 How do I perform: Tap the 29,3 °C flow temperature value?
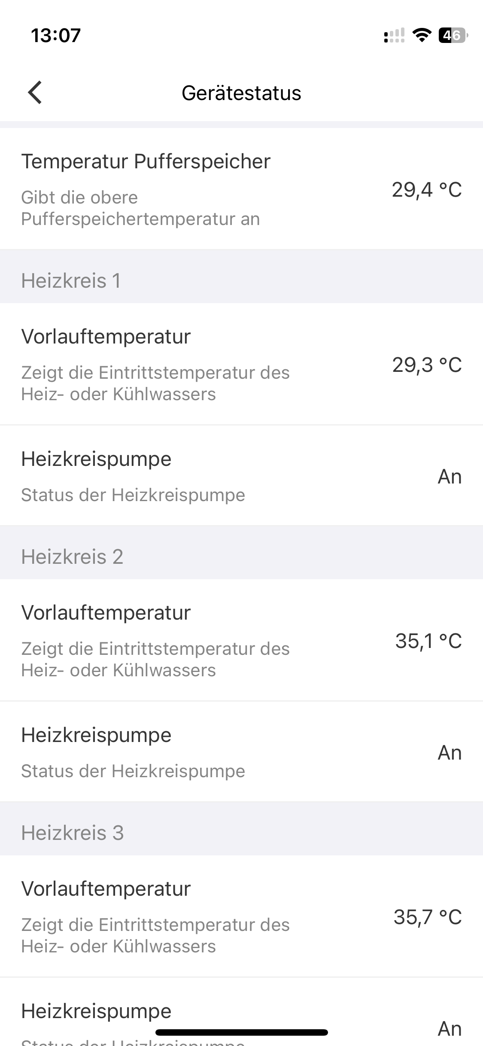(427, 365)
